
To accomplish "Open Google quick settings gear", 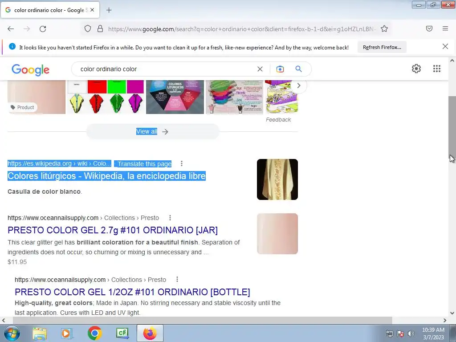I will tap(416, 69).
